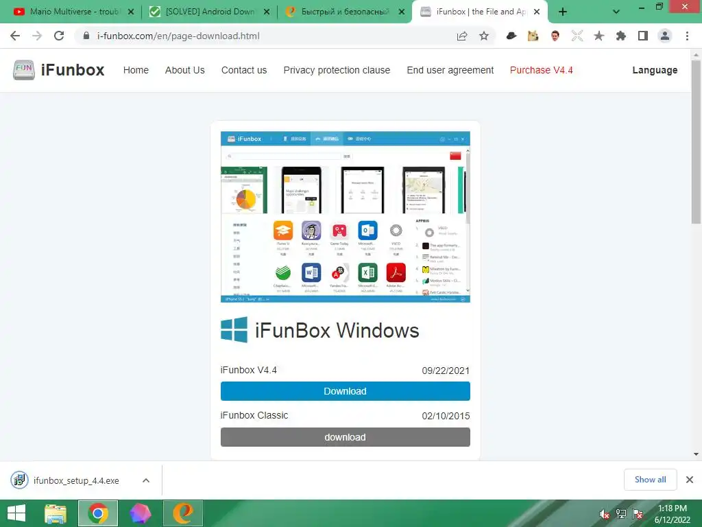The height and width of the screenshot is (527, 702).
Task: Open the dark star extension
Action: tap(598, 36)
